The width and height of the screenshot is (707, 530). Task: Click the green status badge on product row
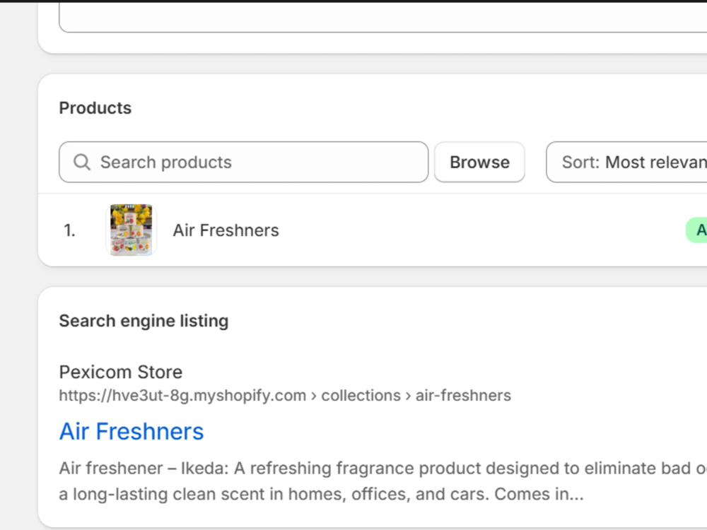[x=696, y=230]
